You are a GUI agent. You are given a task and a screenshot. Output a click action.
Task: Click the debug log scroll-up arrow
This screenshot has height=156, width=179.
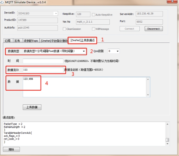tap(167, 124)
